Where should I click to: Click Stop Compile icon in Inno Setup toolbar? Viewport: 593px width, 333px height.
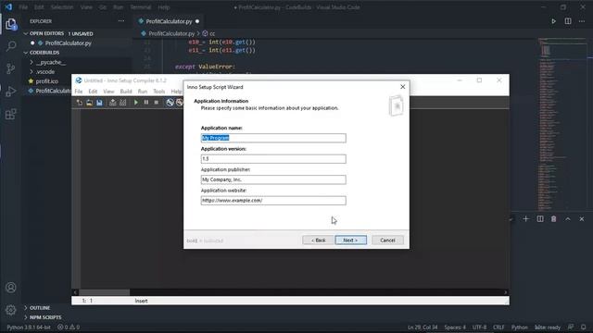tap(123, 103)
